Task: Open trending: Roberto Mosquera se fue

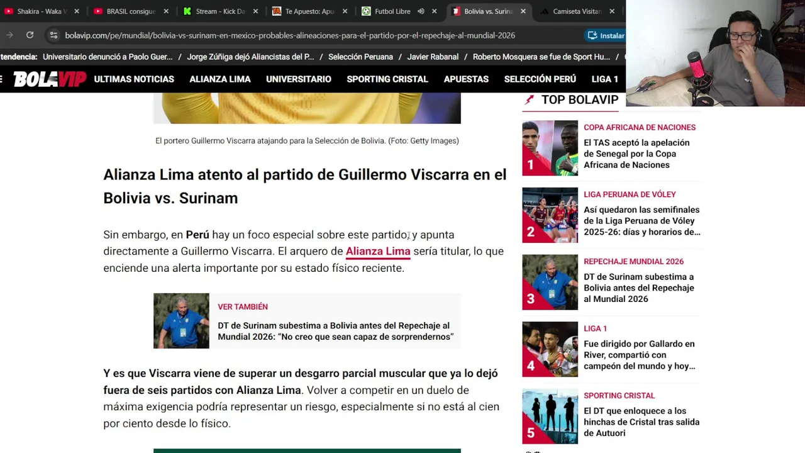Action: pyautogui.click(x=541, y=57)
